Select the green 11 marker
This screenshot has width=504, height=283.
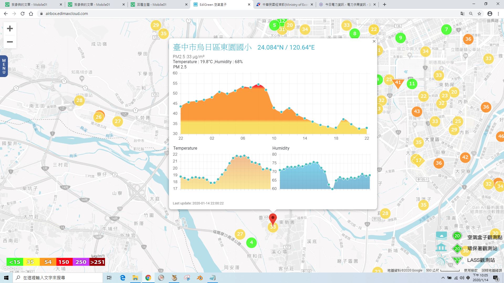[x=412, y=84]
